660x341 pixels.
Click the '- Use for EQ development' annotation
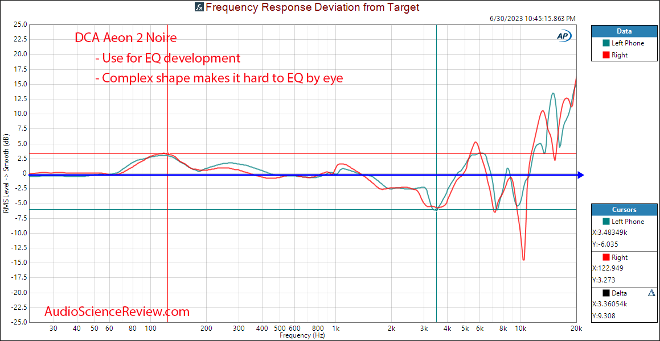tap(168, 58)
